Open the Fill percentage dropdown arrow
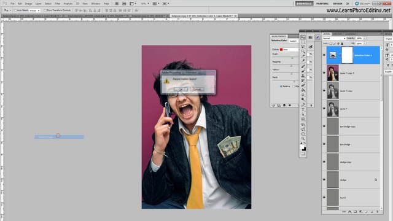Viewport: 393px width, 221px height. [364, 44]
